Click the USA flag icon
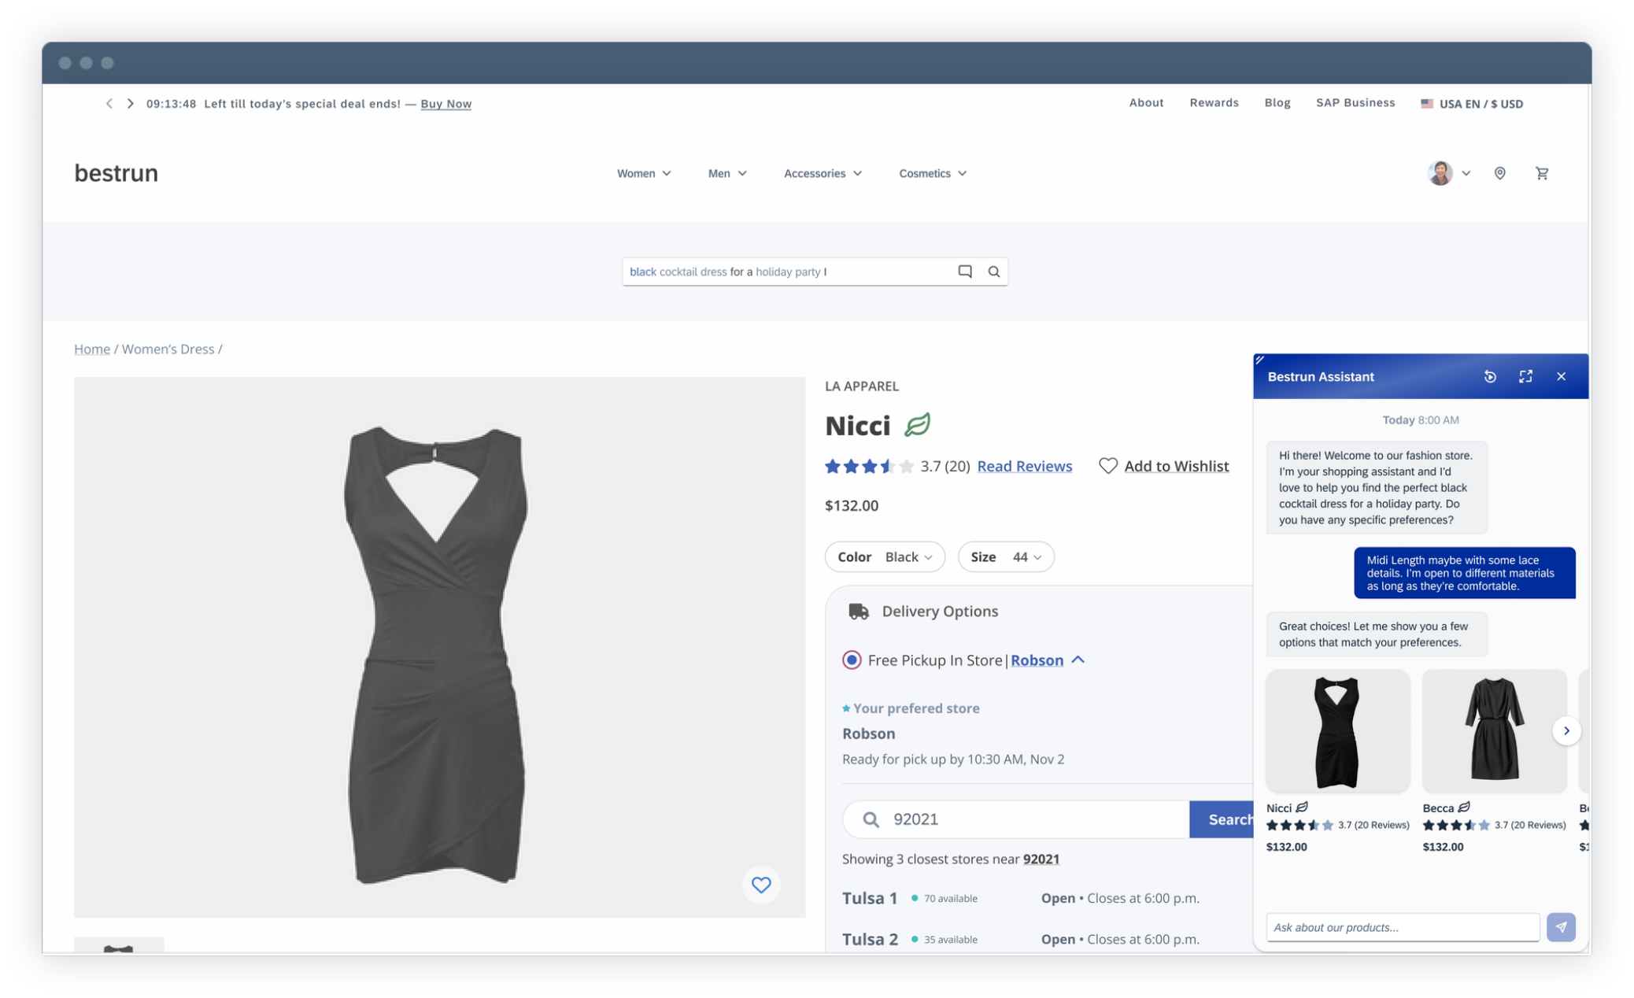 tap(1426, 104)
